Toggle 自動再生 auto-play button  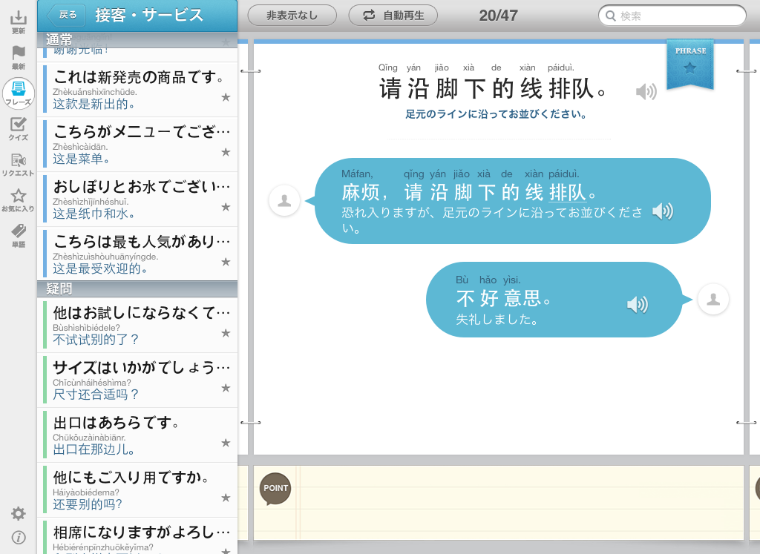[393, 16]
